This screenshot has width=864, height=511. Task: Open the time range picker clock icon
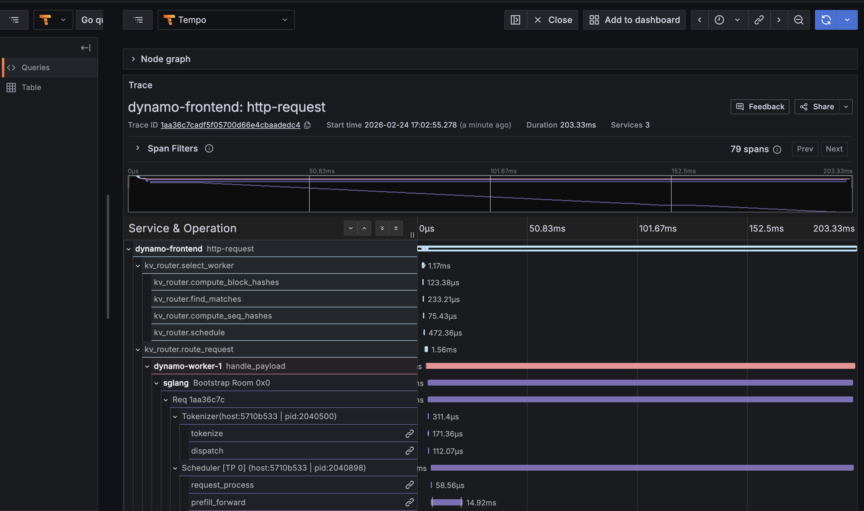tap(719, 20)
